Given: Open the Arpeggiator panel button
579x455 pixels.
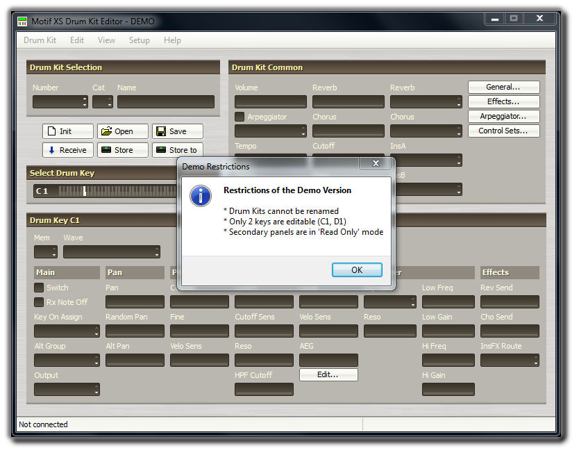Looking at the screenshot, I should (x=503, y=116).
